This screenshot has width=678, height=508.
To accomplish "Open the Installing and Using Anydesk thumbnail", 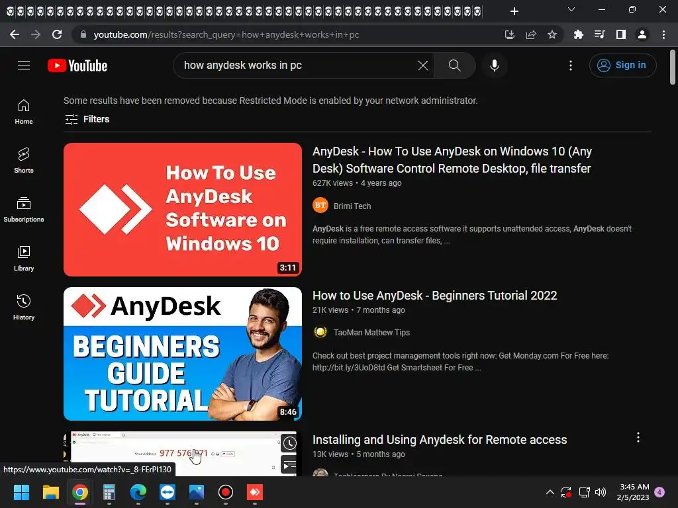I will click(x=183, y=454).
